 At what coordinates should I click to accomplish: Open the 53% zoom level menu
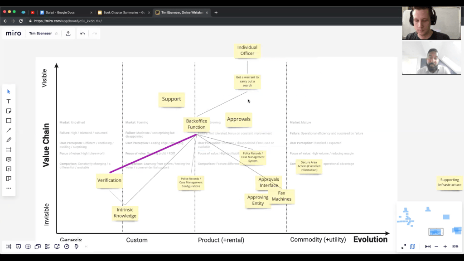[x=455, y=246]
